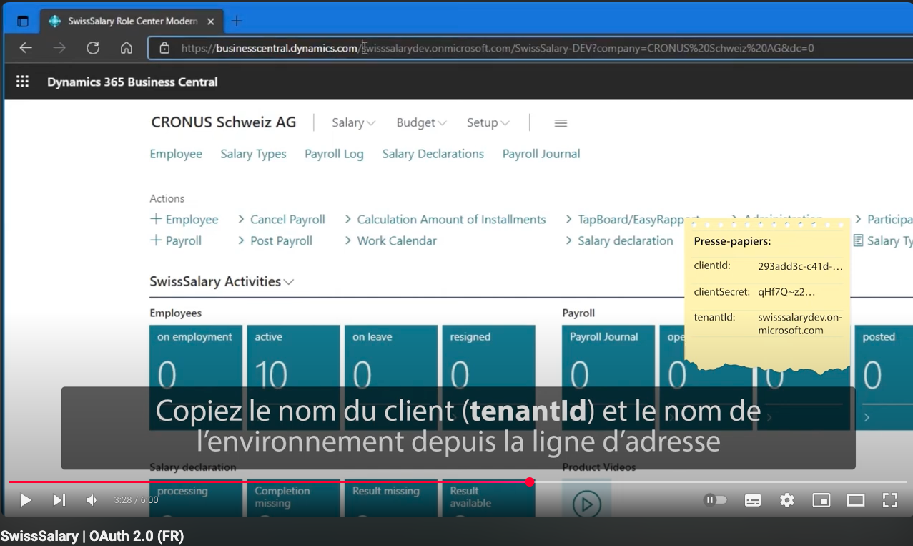Expand the Budget menu
The width and height of the screenshot is (913, 546).
[x=421, y=123]
